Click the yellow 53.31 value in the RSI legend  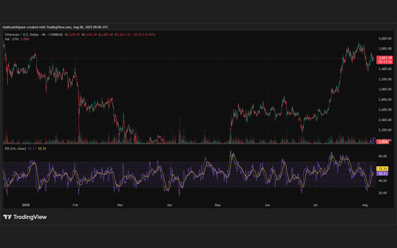[42, 148]
